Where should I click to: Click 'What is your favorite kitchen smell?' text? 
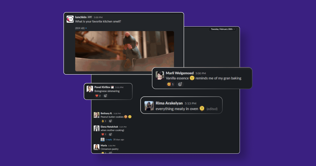coord(98,21)
